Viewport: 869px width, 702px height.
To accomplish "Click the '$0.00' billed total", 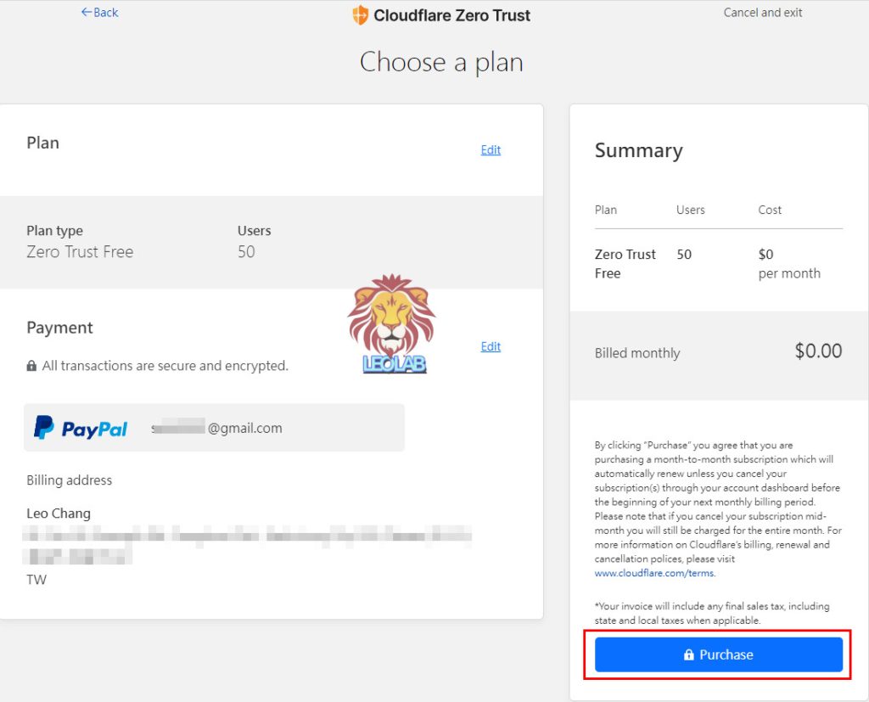I will click(818, 351).
